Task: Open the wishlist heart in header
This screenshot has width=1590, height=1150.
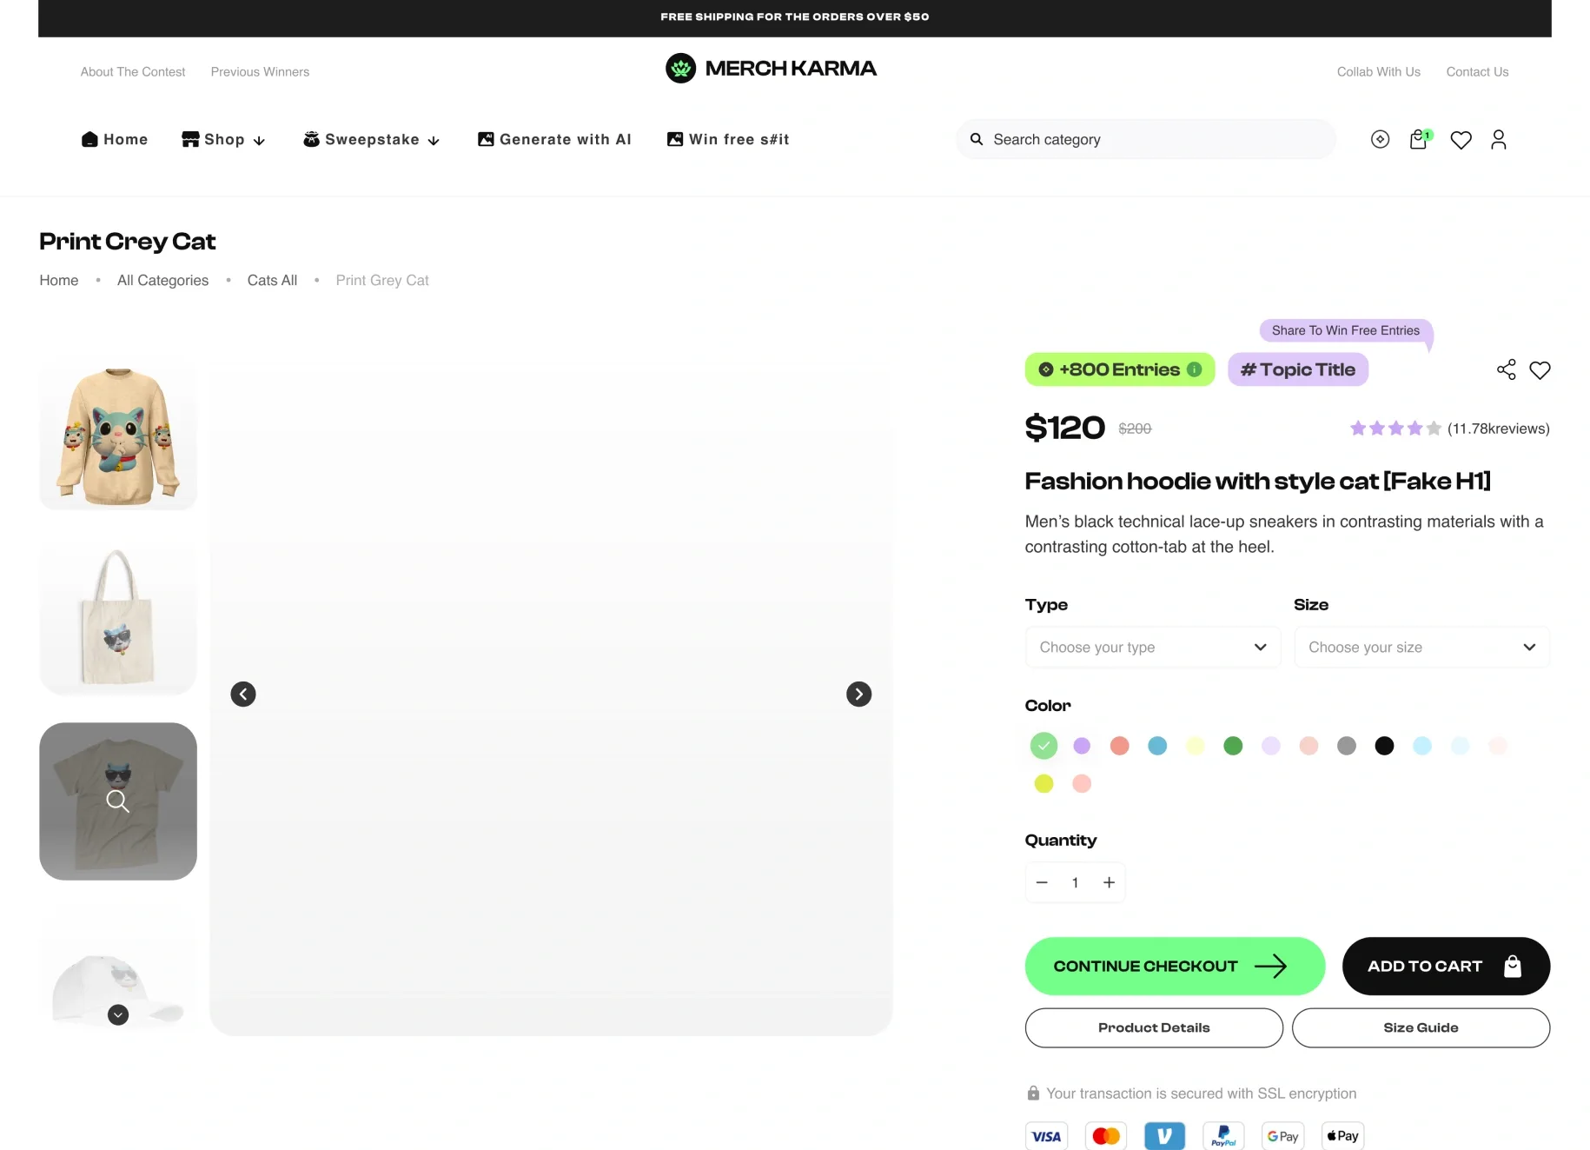Action: click(x=1461, y=140)
